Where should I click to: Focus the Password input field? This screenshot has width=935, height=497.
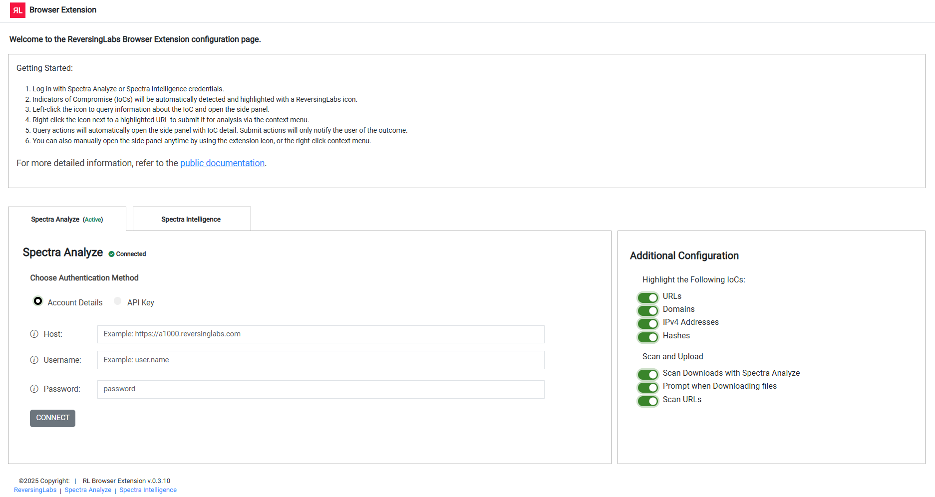point(320,389)
